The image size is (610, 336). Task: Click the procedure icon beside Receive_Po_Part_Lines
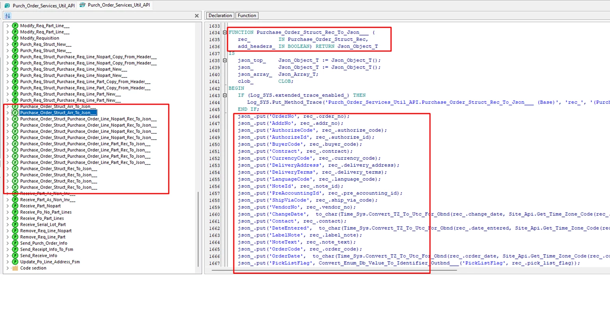(15, 218)
